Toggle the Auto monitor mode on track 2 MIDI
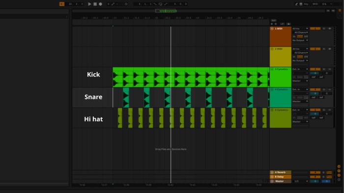 coord(300,56)
